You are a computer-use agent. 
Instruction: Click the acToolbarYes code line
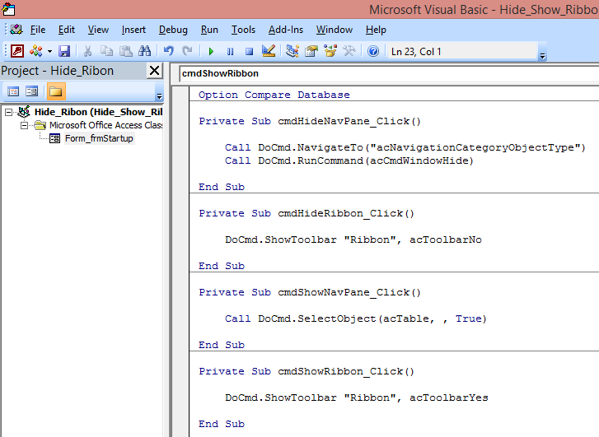pos(357,397)
